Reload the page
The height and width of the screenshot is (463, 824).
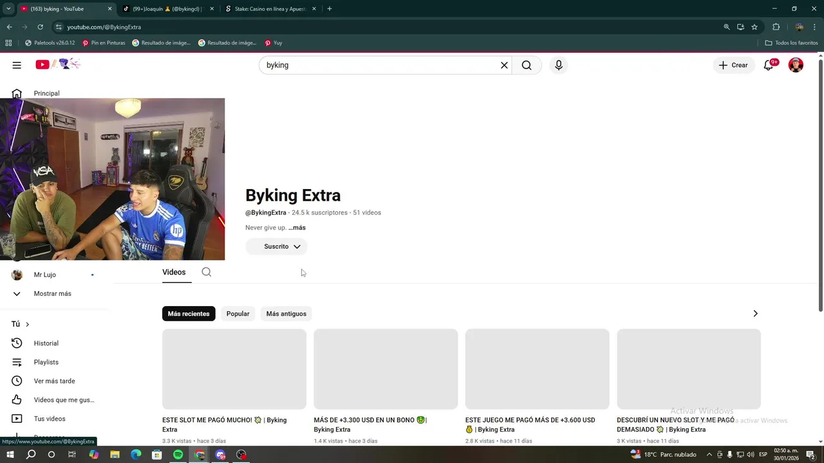(40, 27)
